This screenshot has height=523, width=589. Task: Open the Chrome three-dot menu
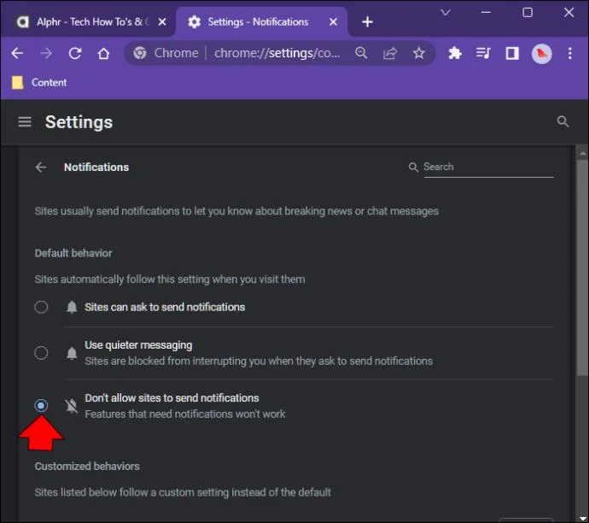pos(570,53)
